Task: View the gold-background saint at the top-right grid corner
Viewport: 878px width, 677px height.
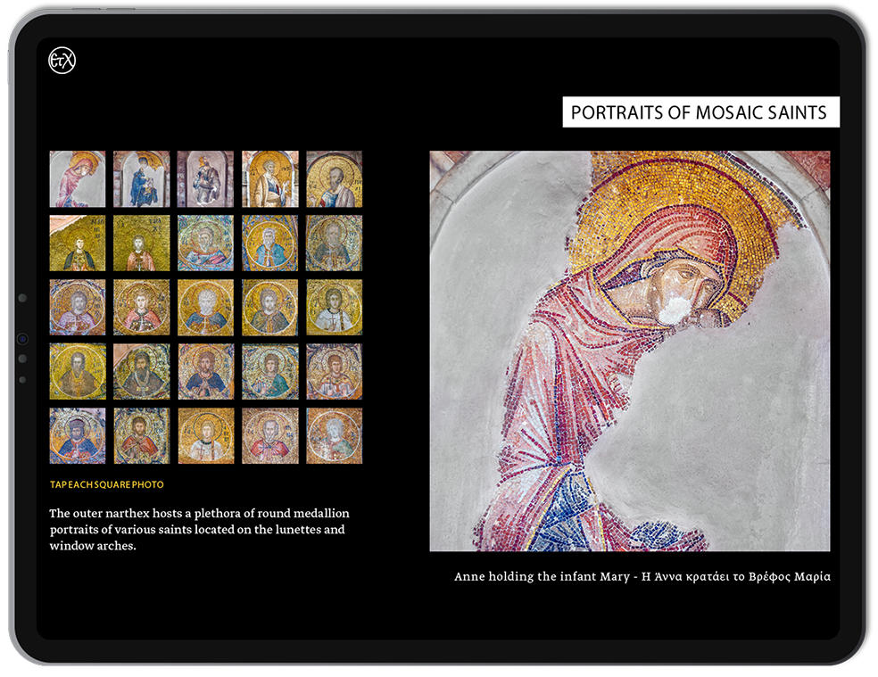Action: click(334, 178)
